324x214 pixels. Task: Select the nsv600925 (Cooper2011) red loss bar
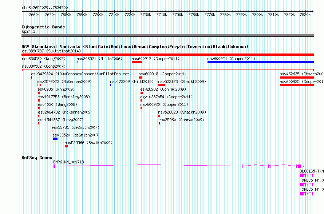click(297, 85)
